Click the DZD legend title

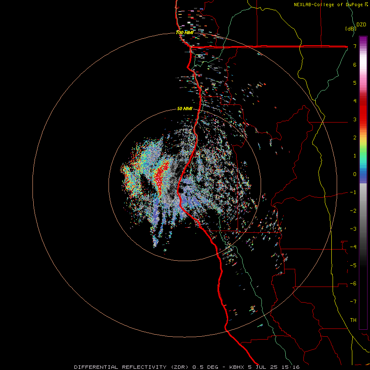[x=361, y=25]
